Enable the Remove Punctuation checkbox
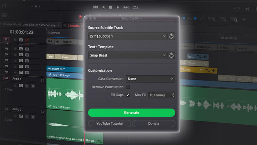The width and height of the screenshot is (257, 145). point(128,87)
